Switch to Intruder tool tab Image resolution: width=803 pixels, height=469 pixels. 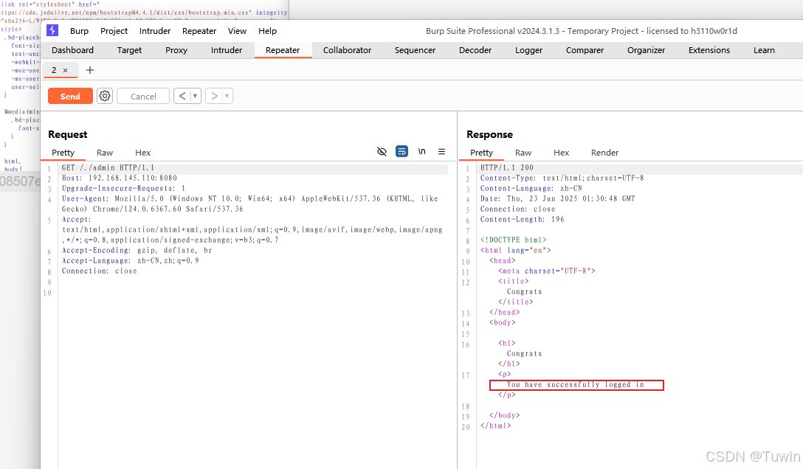(227, 50)
